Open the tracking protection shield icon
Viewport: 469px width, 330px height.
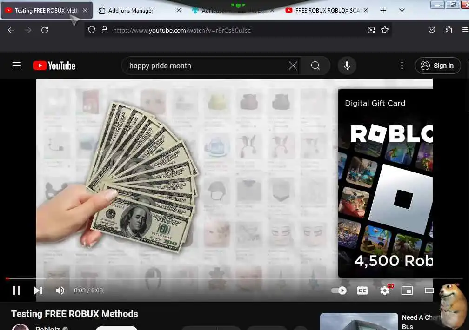(x=92, y=30)
